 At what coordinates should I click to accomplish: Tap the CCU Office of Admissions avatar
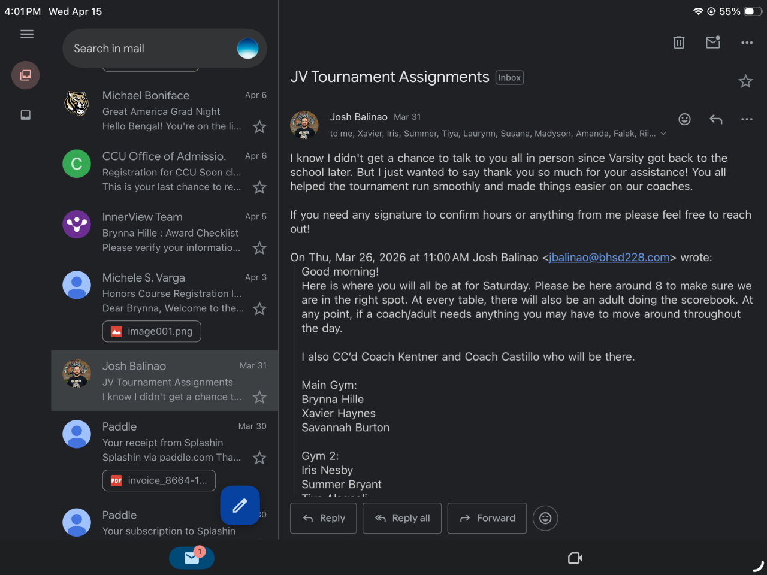click(x=77, y=164)
